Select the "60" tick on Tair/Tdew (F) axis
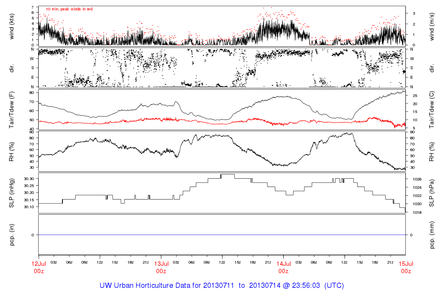This screenshot has height=303, width=444. pos(32,111)
